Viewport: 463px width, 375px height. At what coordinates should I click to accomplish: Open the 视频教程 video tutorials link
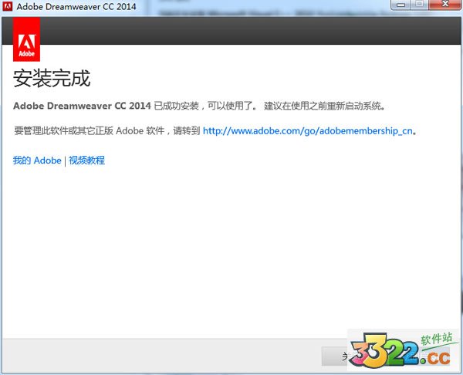tap(86, 160)
